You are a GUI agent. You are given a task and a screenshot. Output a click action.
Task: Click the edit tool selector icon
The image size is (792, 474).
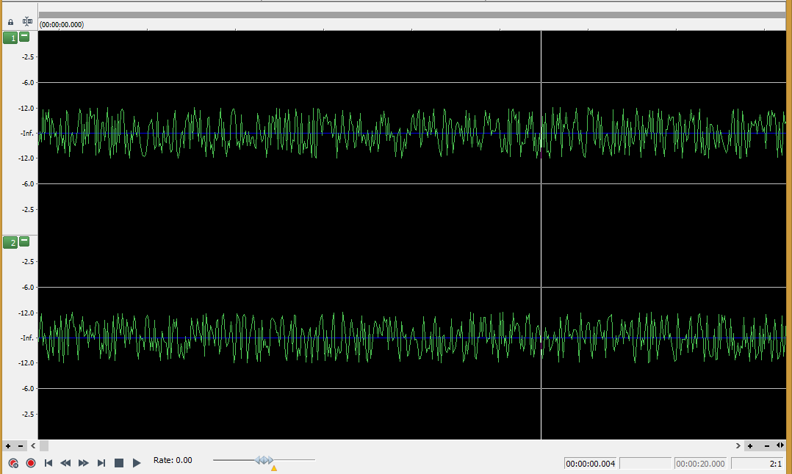tap(27, 22)
